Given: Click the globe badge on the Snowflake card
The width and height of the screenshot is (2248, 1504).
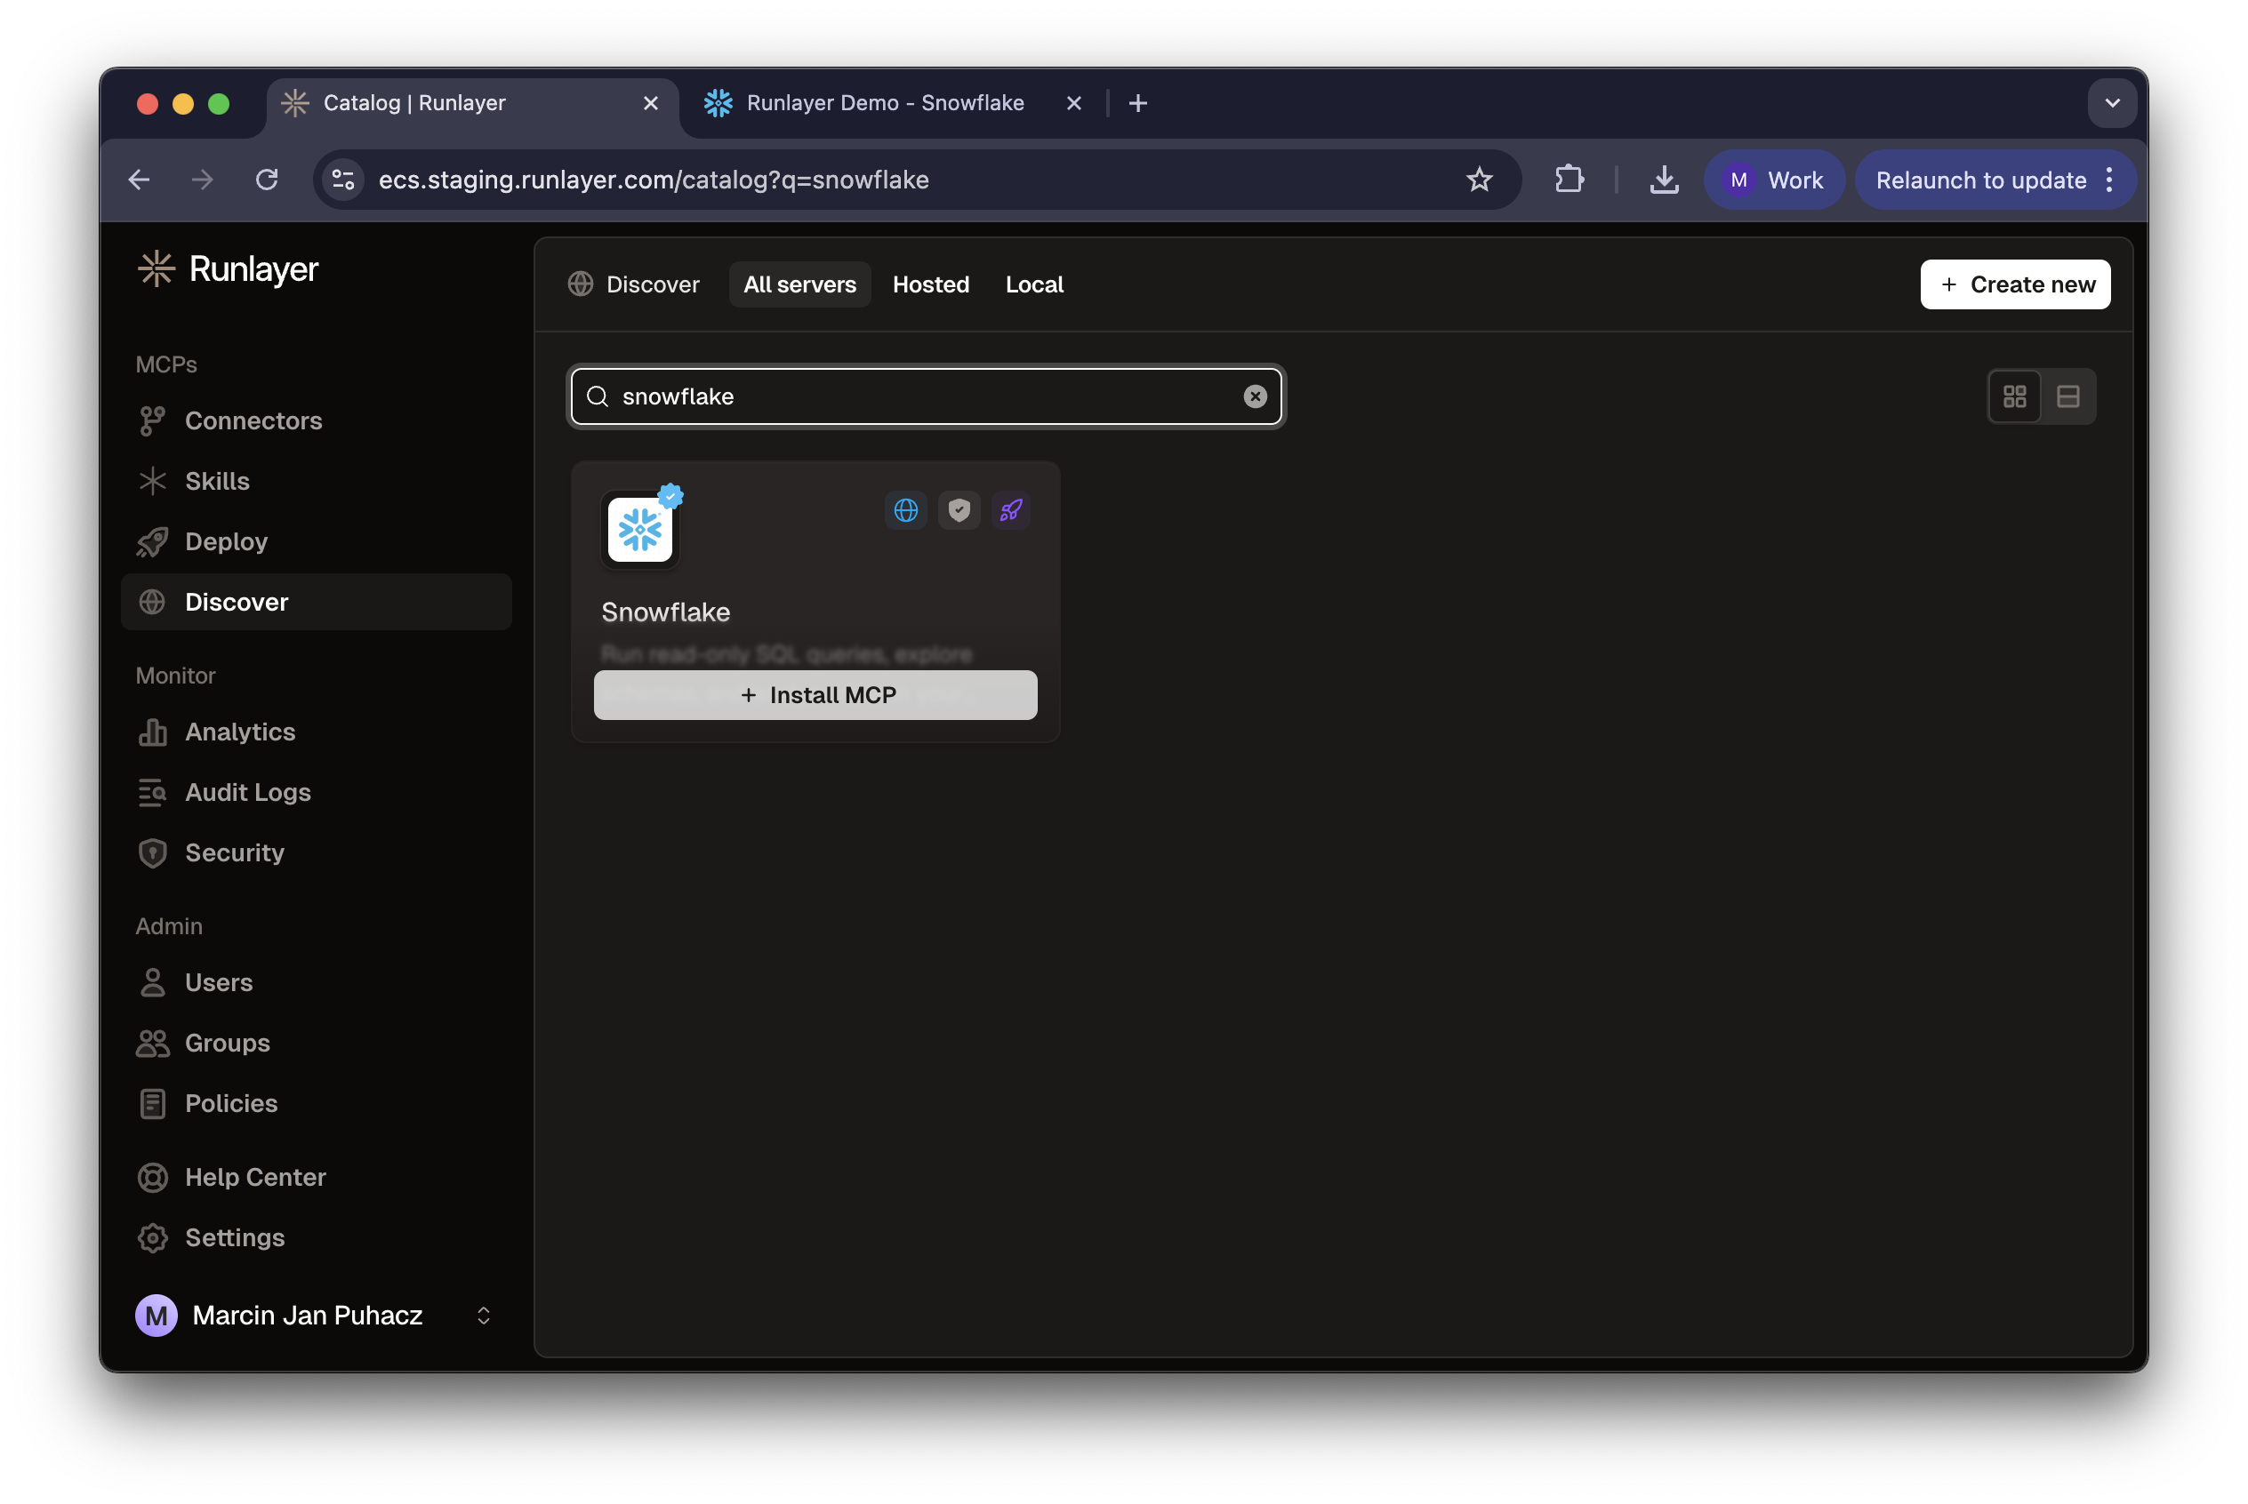Looking at the screenshot, I should 906,509.
